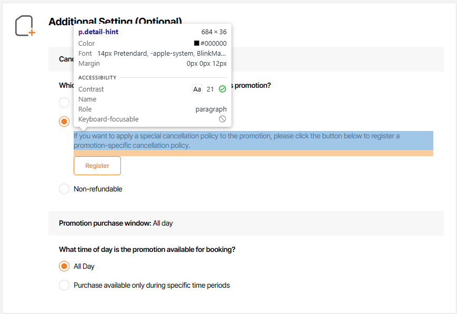The width and height of the screenshot is (457, 314).
Task: Click the orange margin strip below hint
Action: coord(253,153)
